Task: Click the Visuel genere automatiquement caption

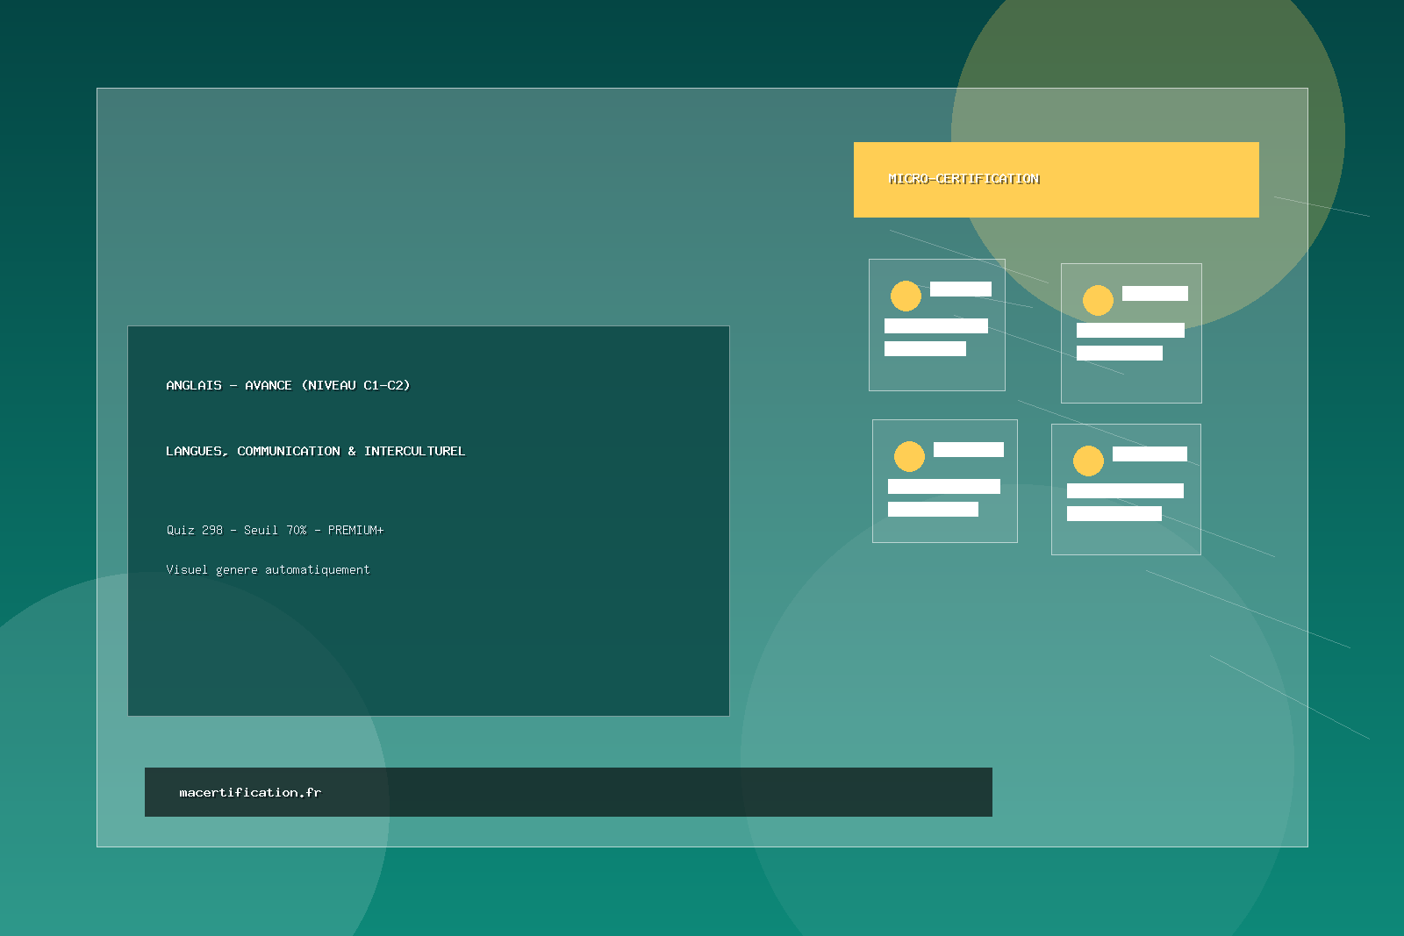Action: [x=268, y=570]
